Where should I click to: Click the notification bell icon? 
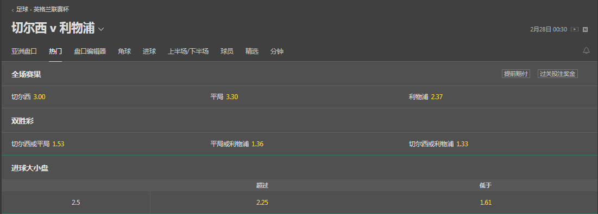(586, 50)
